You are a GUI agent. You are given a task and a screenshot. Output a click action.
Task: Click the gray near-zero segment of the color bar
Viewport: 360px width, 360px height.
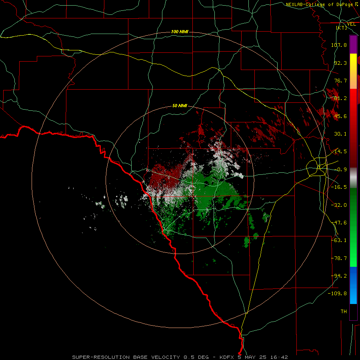(x=353, y=178)
